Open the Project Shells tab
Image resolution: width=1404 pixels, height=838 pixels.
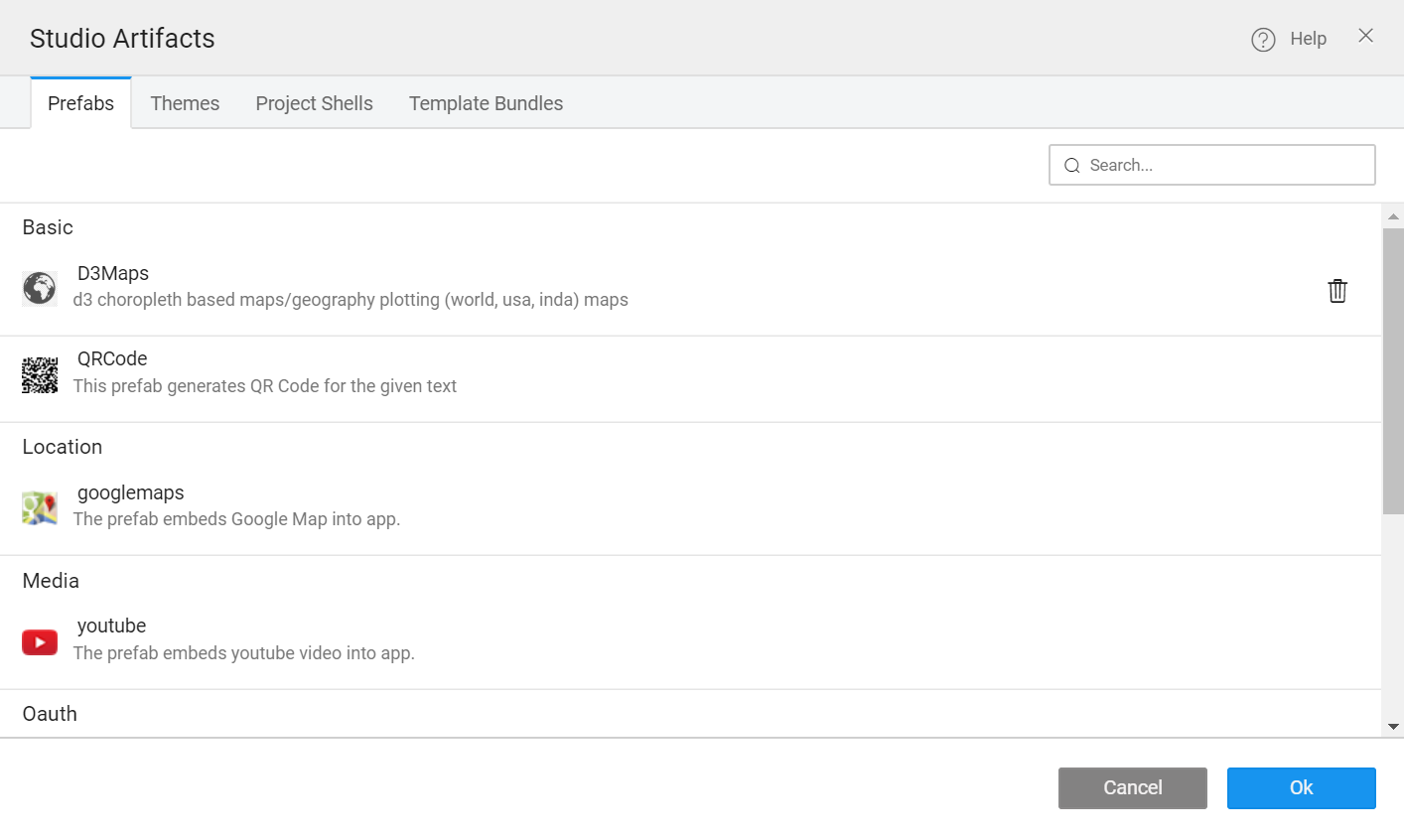click(x=314, y=103)
